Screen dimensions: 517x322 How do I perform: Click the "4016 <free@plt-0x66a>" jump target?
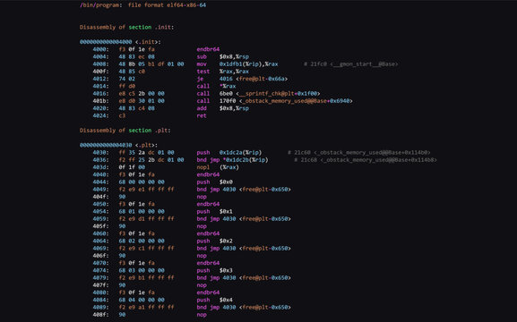[x=254, y=79]
